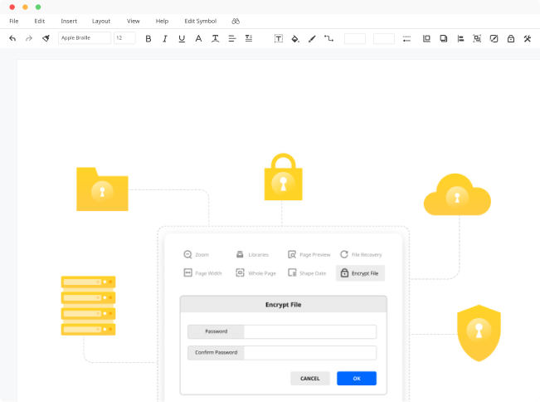The image size is (540, 402).
Task: Toggle Underline formatting
Action: pyautogui.click(x=182, y=38)
